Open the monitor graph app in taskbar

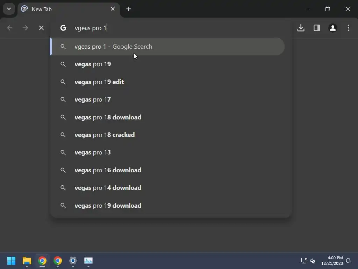click(88, 261)
